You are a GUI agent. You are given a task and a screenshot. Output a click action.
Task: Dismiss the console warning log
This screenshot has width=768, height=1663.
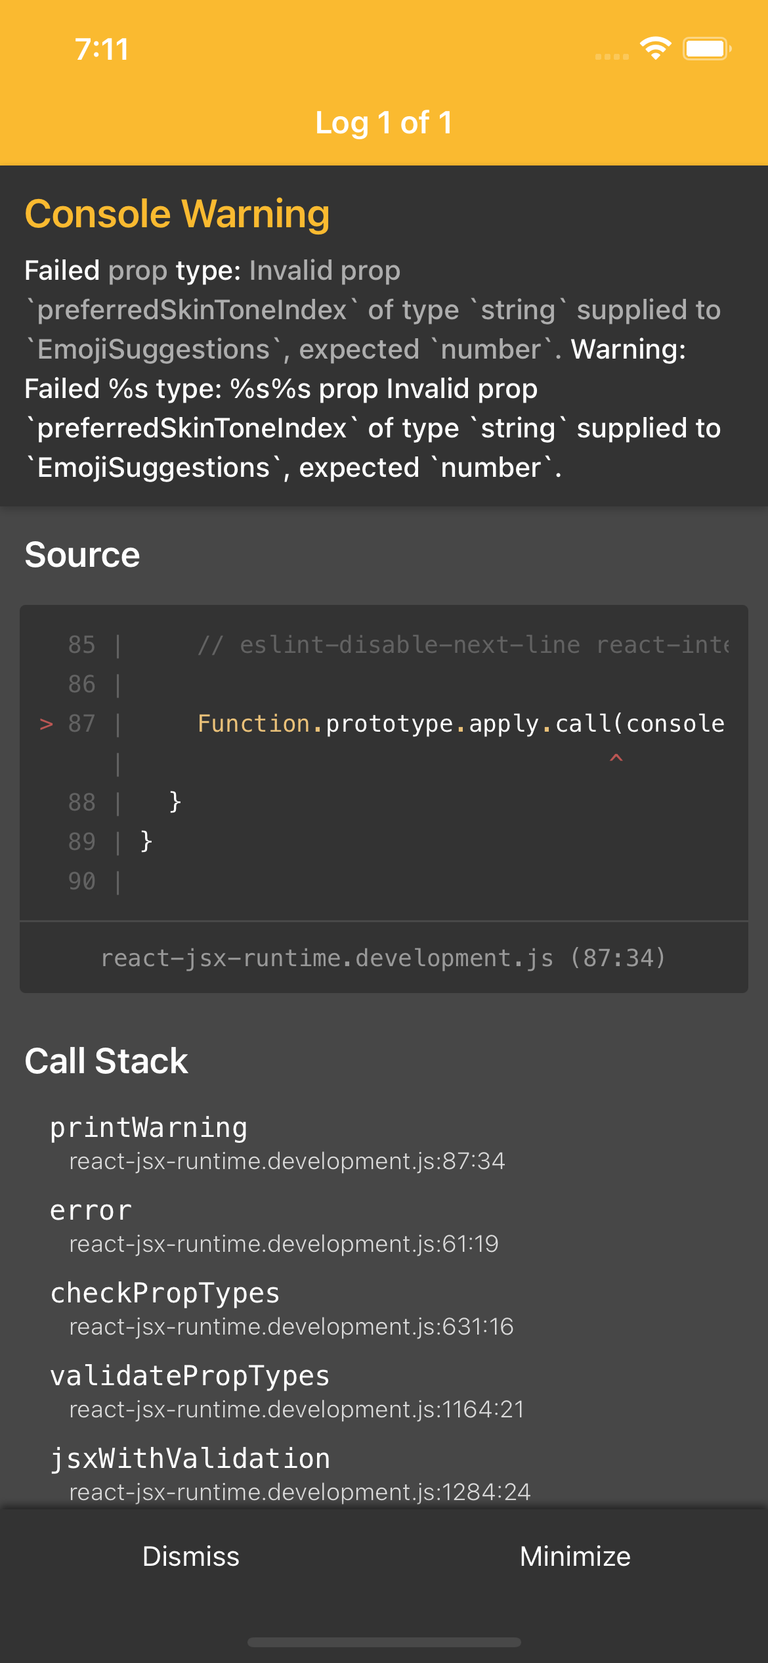191,1557
